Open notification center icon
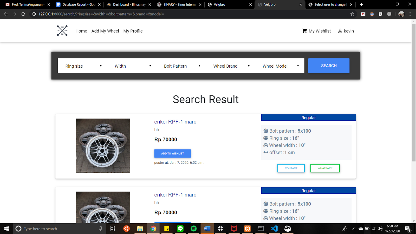Screen dimensions: 416x234 pyautogui.click(x=408, y=229)
